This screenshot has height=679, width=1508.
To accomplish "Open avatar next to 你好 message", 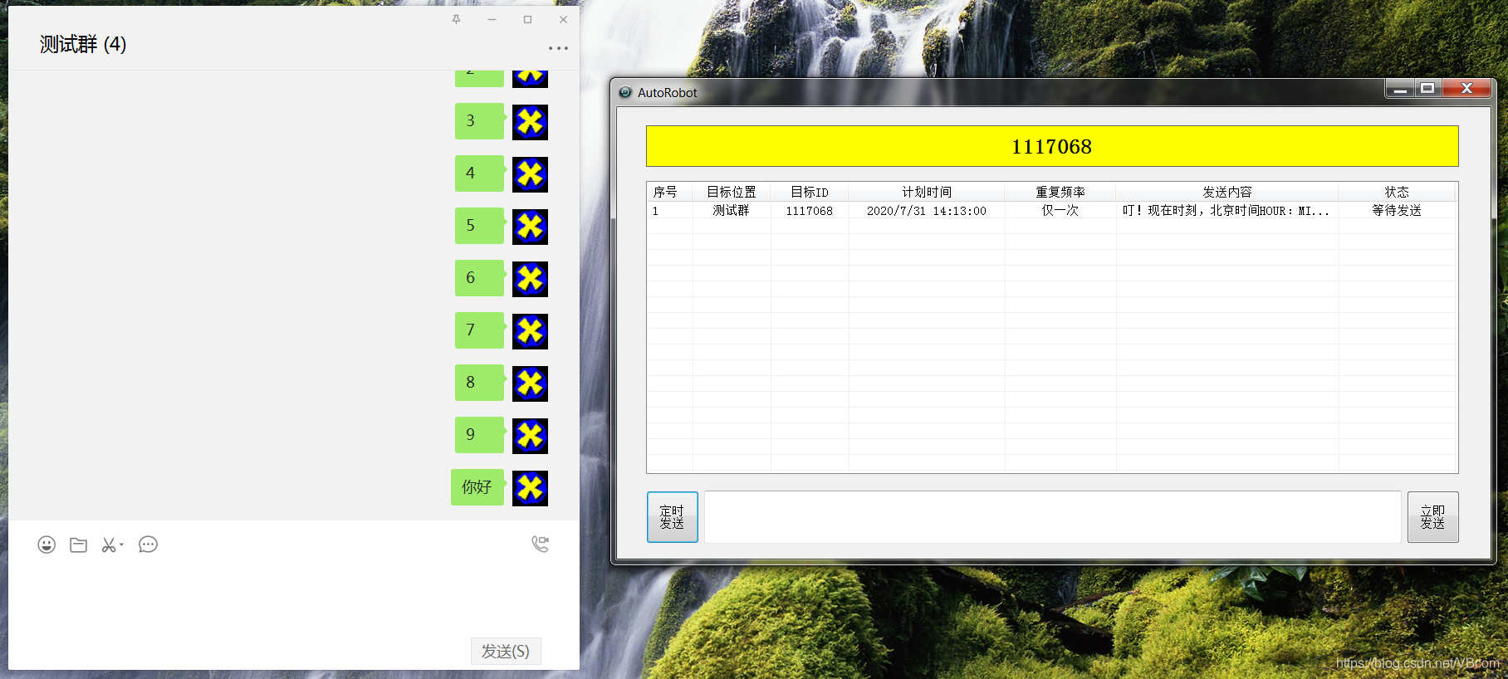I will click(x=530, y=488).
